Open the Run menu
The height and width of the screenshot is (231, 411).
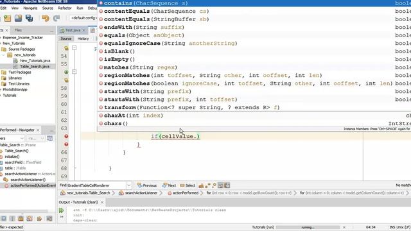[x=80, y=8]
